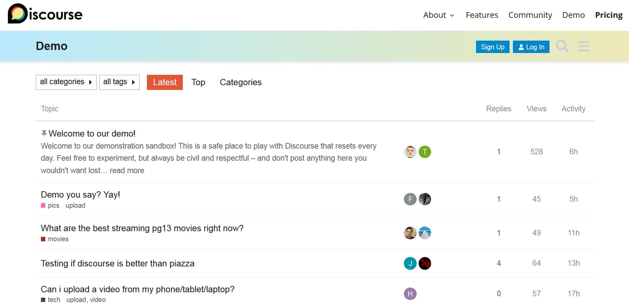This screenshot has height=303, width=629.
Task: Open Testing if discourse is better than piazza
Action: pos(117,263)
